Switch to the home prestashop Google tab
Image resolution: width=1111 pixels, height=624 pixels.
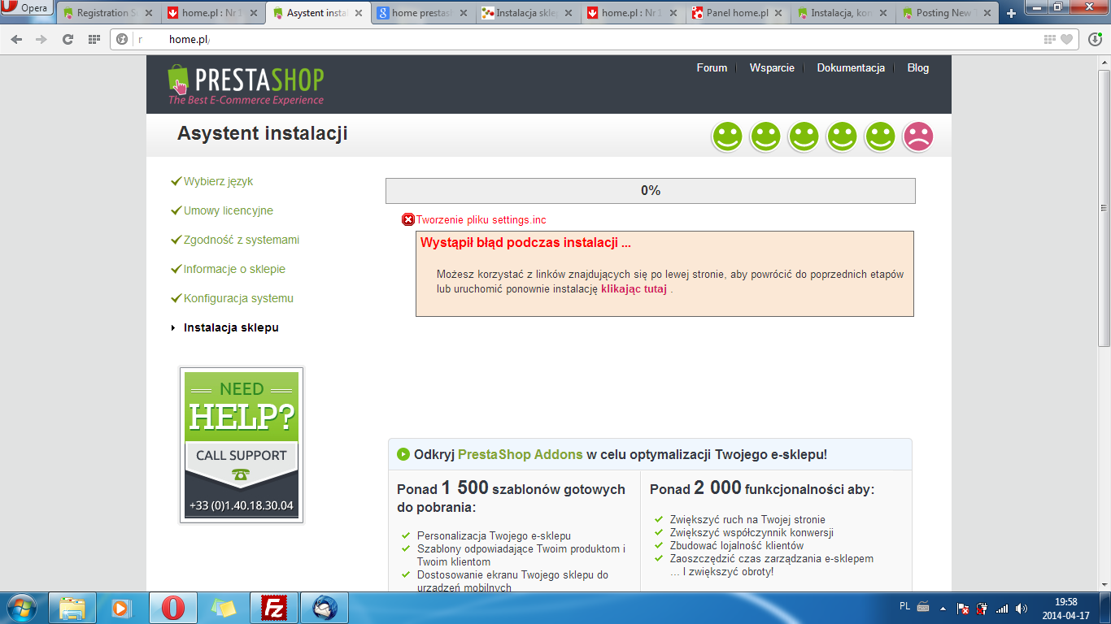[x=423, y=13]
